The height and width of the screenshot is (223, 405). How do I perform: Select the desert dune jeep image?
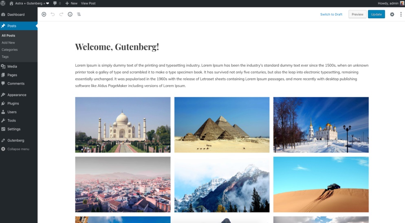[x=321, y=184]
